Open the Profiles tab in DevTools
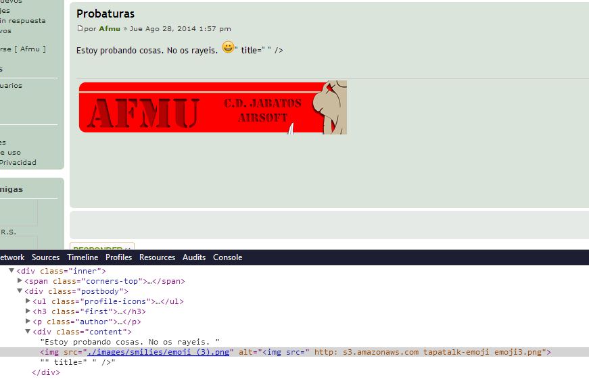Screen dimensions: 589x379 point(119,257)
